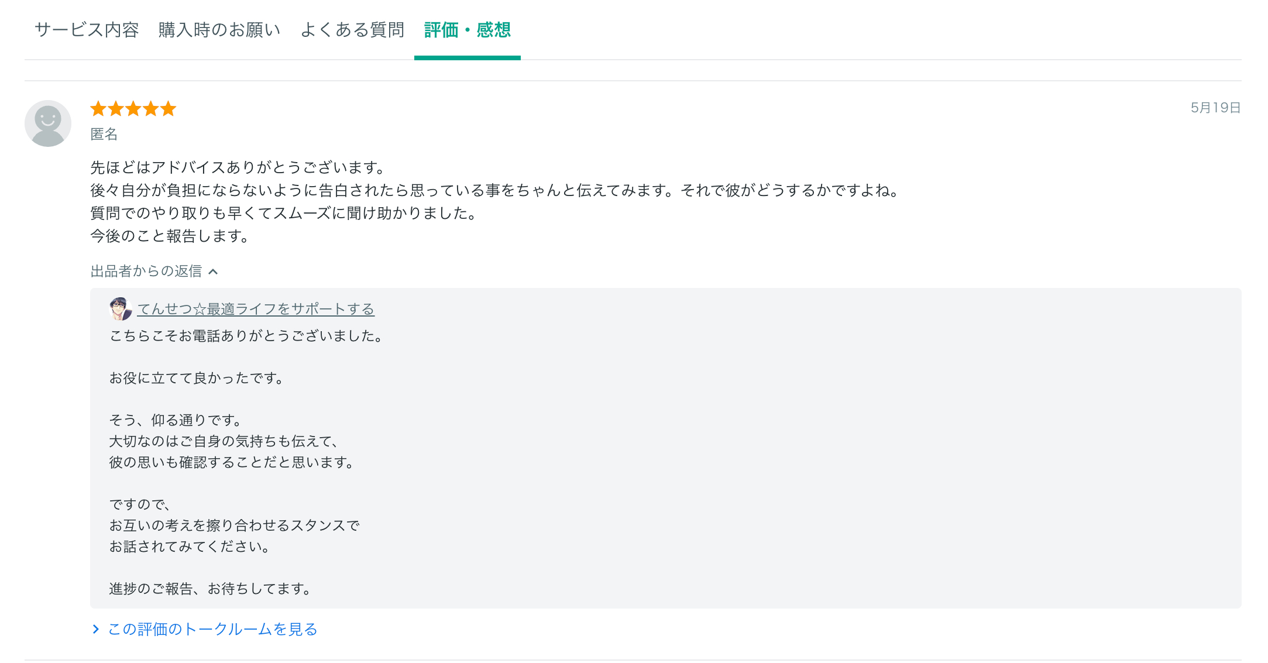The width and height of the screenshot is (1268, 663).
Task: Click the chevron icon before トークルームを見る link
Action: click(x=95, y=629)
